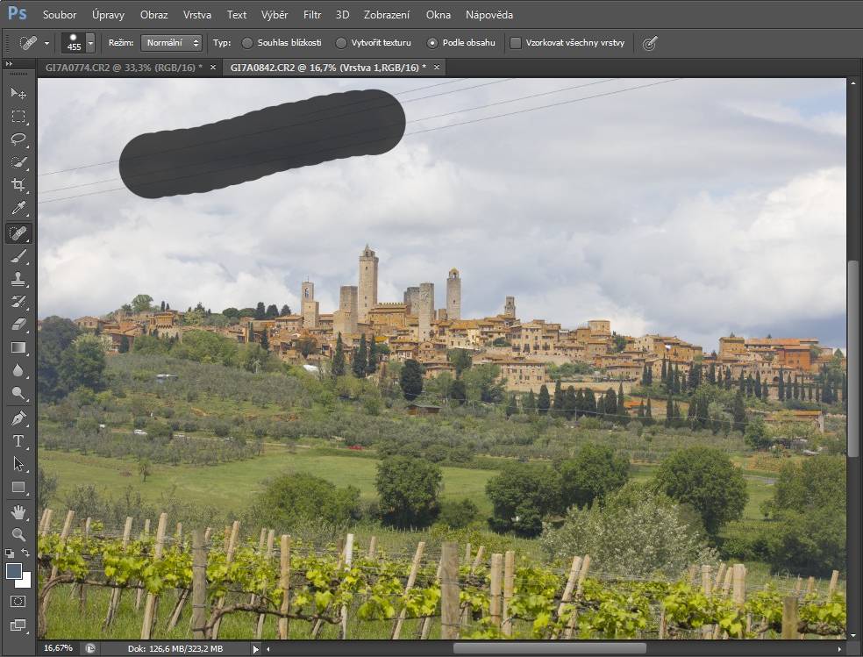Screen dimensions: 863x657
Task: Choose the Eraser tool
Action: [18, 325]
